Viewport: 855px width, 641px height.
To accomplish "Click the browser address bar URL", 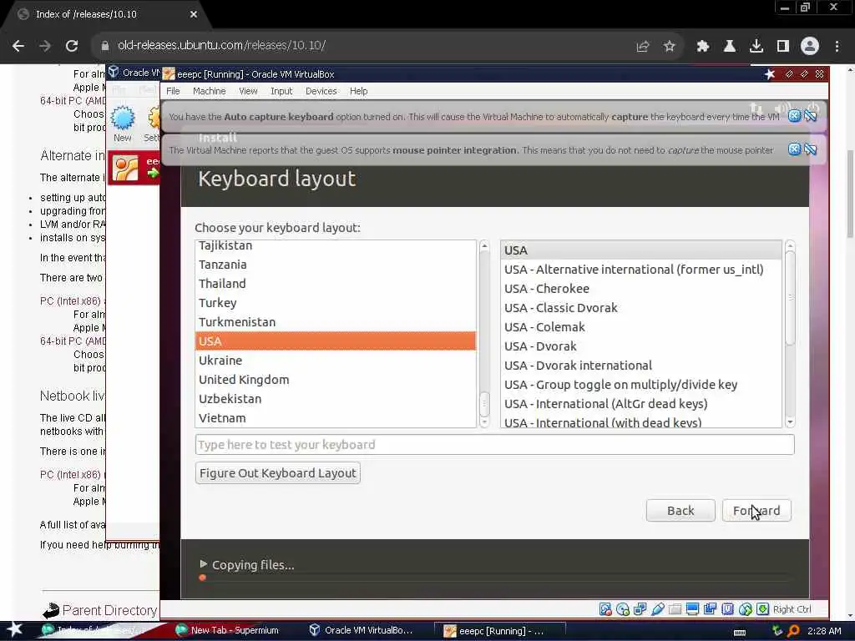I will [221, 45].
